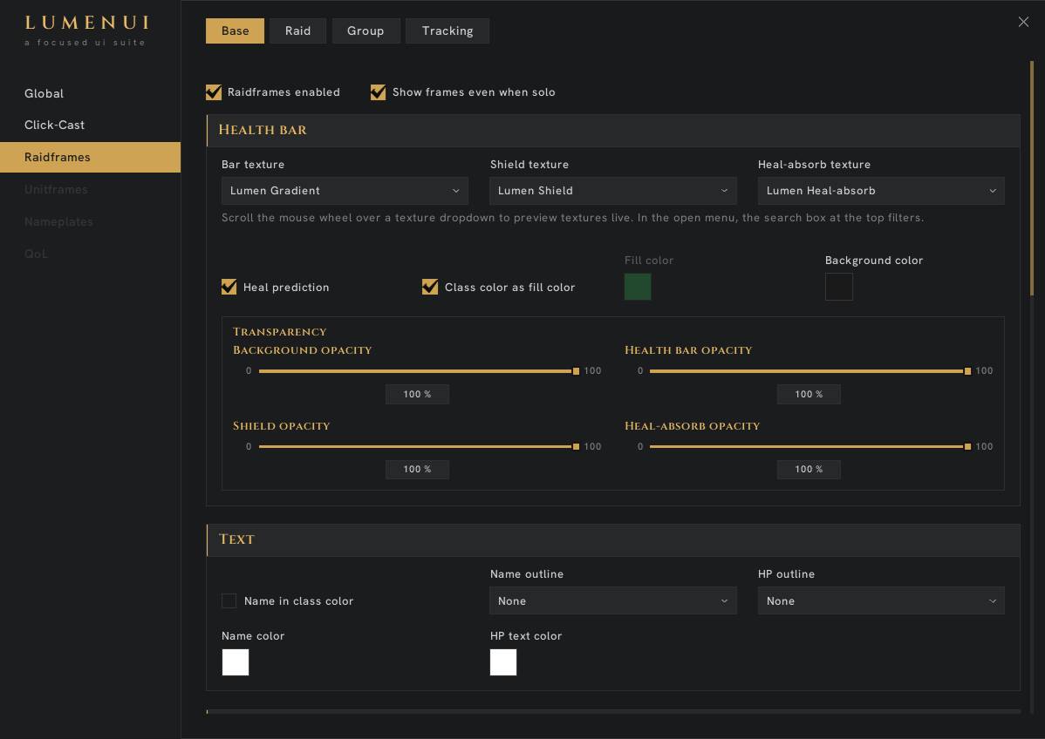1045x739 pixels.
Task: Open the Name outline dropdown
Action: 612,600
